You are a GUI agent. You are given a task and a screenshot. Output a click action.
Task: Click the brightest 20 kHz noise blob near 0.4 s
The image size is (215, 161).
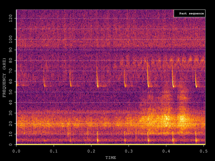click(x=166, y=119)
